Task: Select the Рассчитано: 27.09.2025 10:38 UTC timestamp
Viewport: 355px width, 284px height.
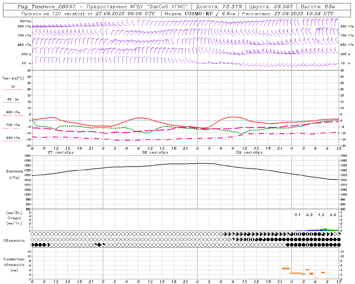Action: pyautogui.click(x=288, y=14)
